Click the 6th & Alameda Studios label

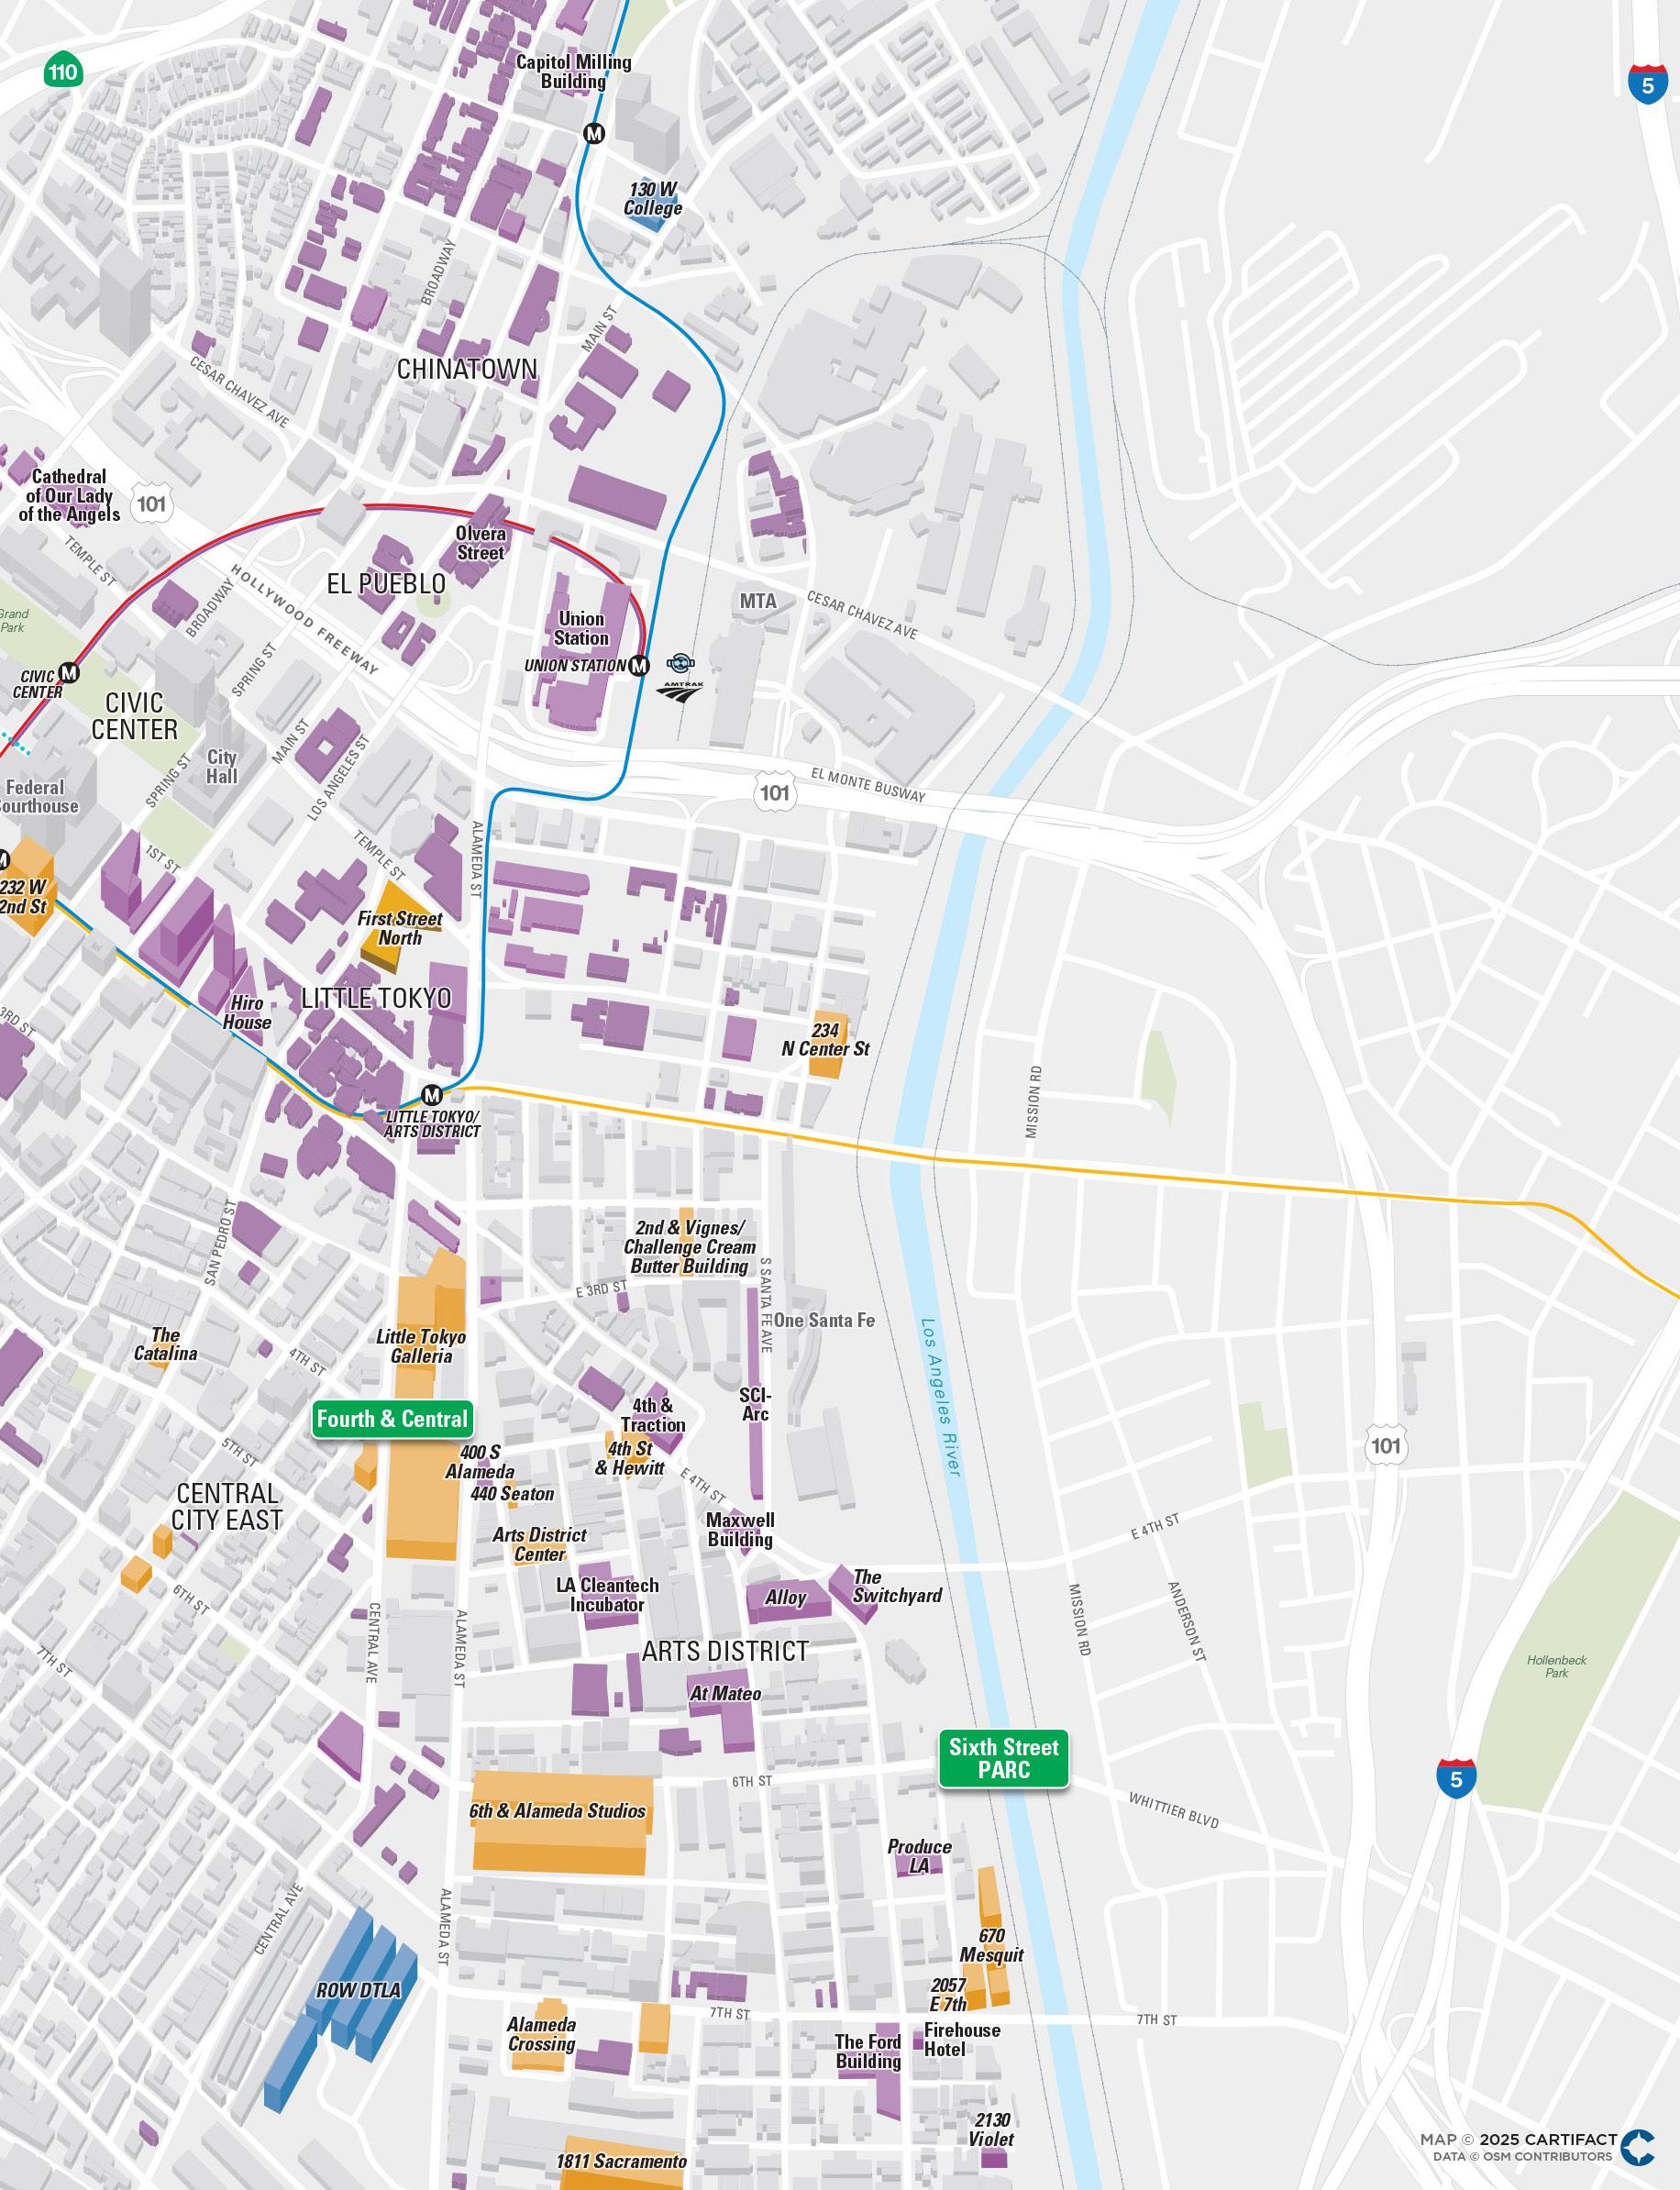tap(558, 1811)
